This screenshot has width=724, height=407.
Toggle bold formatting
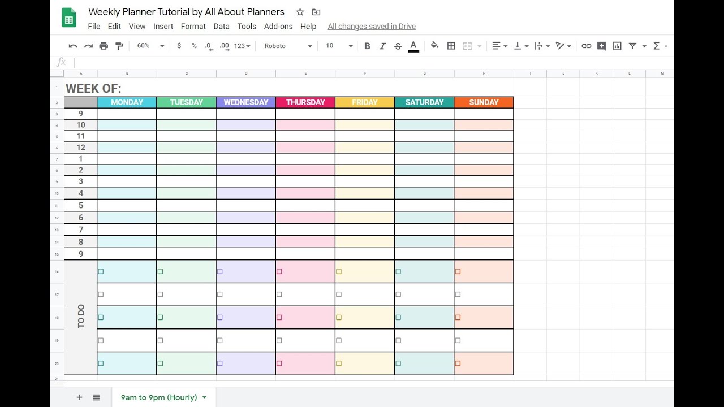coord(367,46)
